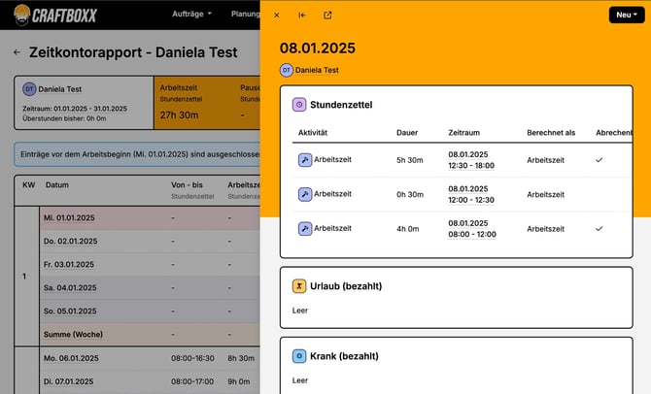Select the Fr. 03.01.2025 row

click(150, 265)
